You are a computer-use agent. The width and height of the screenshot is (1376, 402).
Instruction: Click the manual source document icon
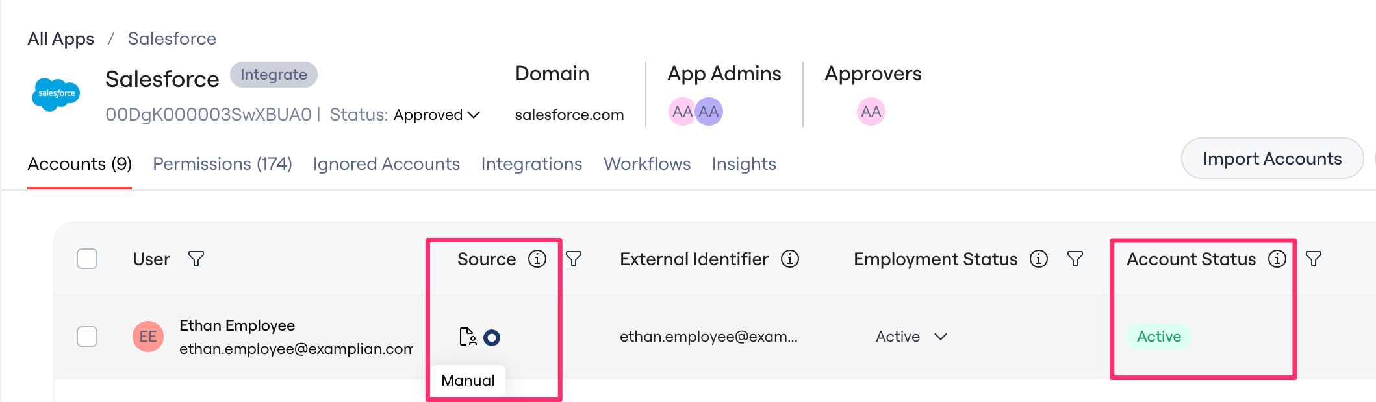tap(468, 337)
